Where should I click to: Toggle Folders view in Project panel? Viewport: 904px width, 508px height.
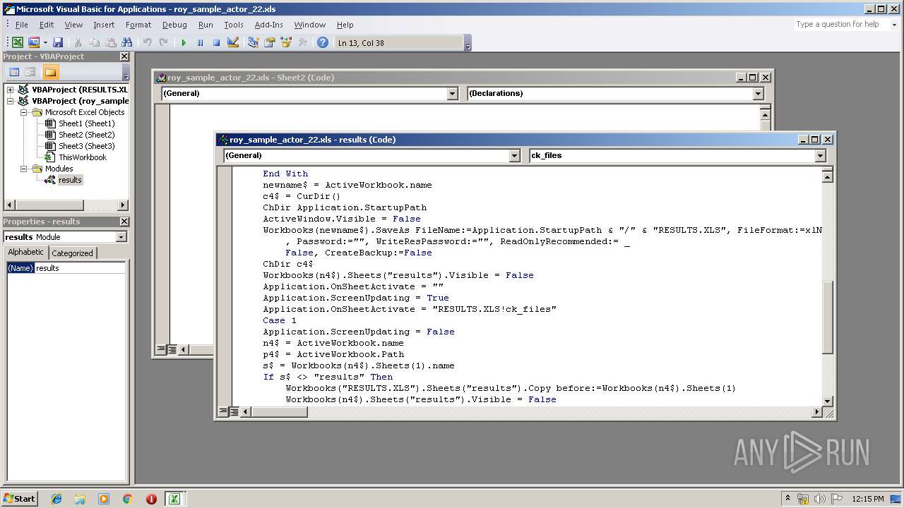(x=50, y=72)
